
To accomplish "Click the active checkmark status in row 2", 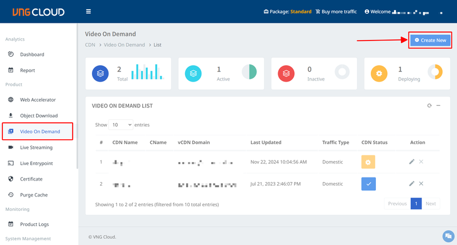I will [x=368, y=184].
